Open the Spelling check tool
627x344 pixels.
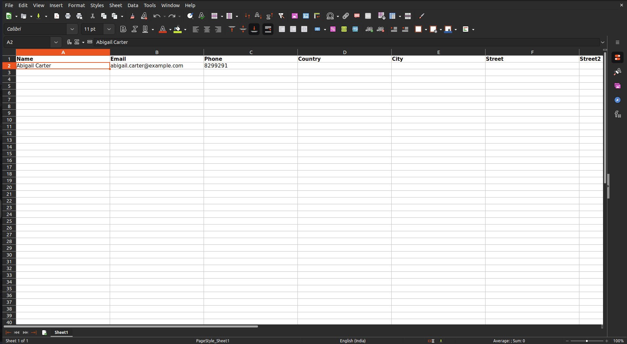(x=201, y=16)
